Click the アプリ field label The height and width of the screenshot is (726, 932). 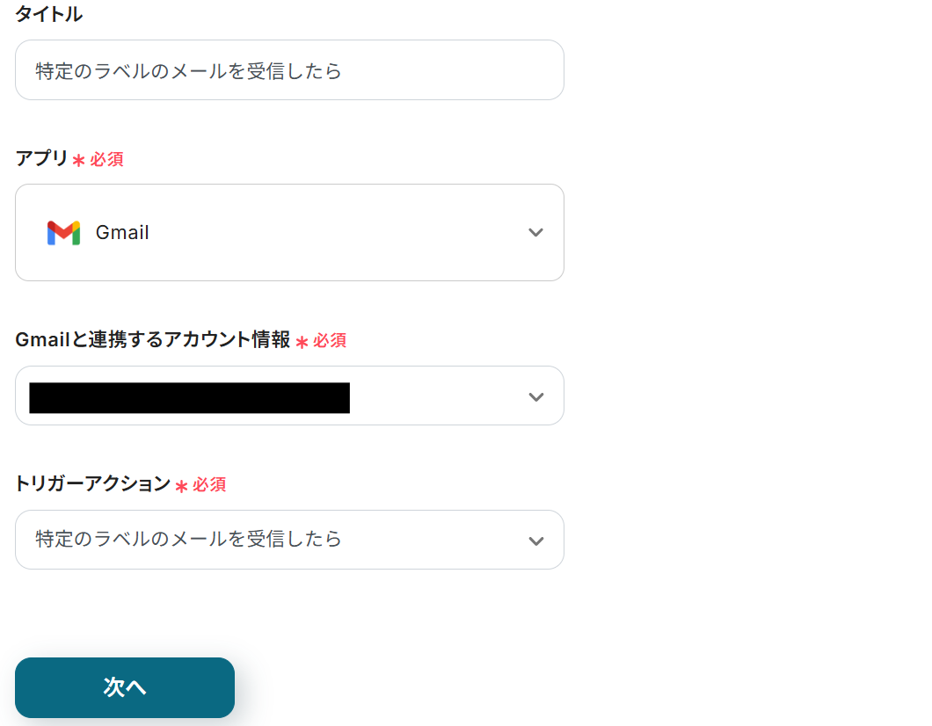click(x=41, y=158)
